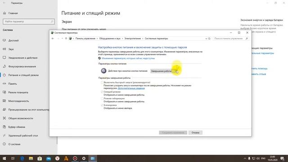Select Control Panel breadcrumb

coord(85,39)
